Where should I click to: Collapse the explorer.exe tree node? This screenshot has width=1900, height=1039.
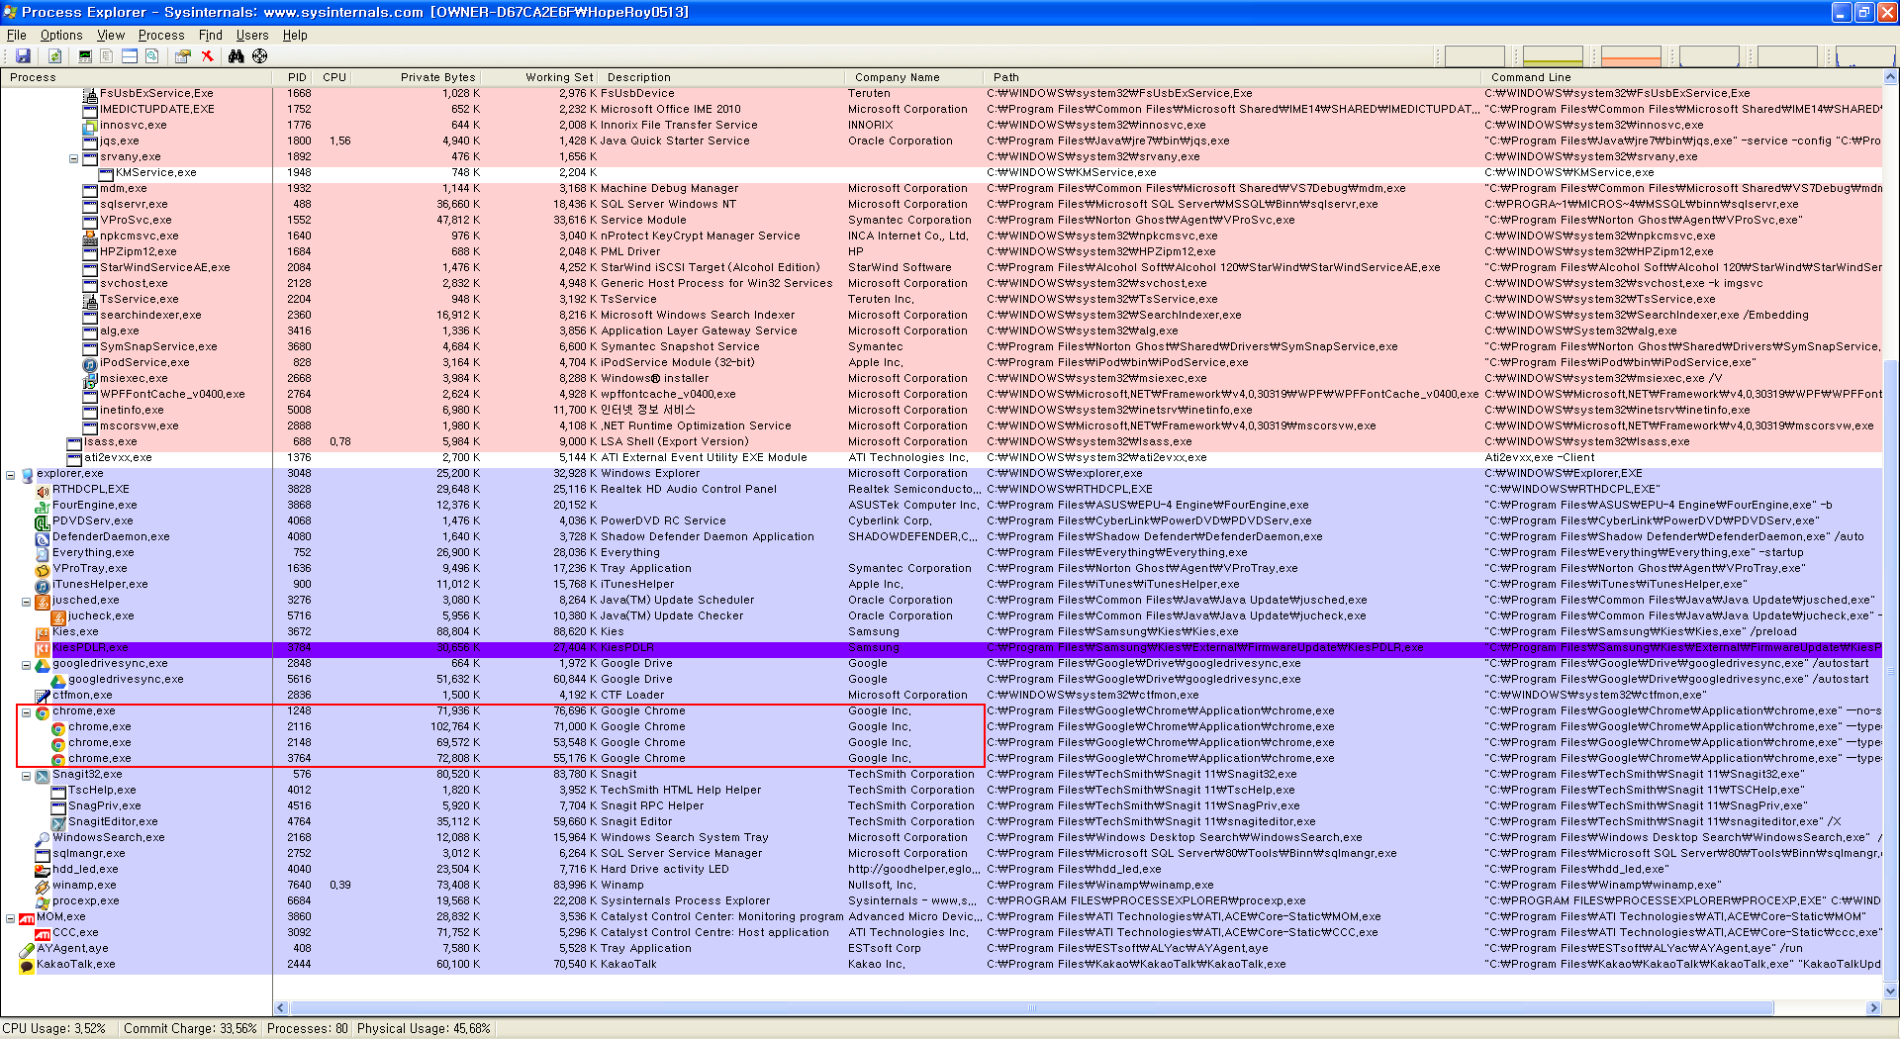coord(10,474)
